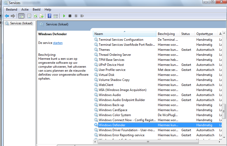Click the vertical scrollbar up arrow
Viewport: 227px width, 146px height.
[224, 33]
